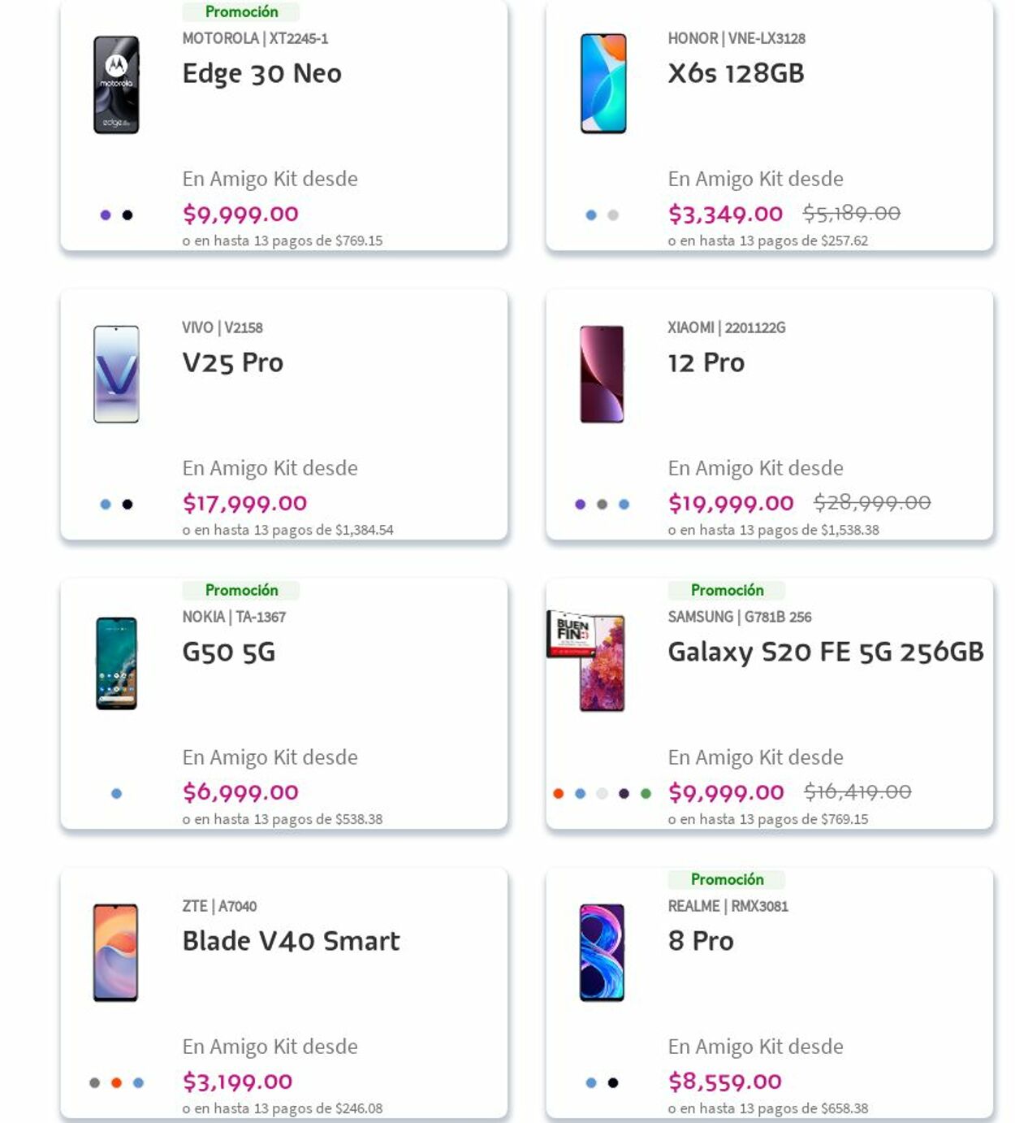1015x1123 pixels.
Task: Select the Xiaomi 12 Pro phone image
Action: [x=602, y=374]
